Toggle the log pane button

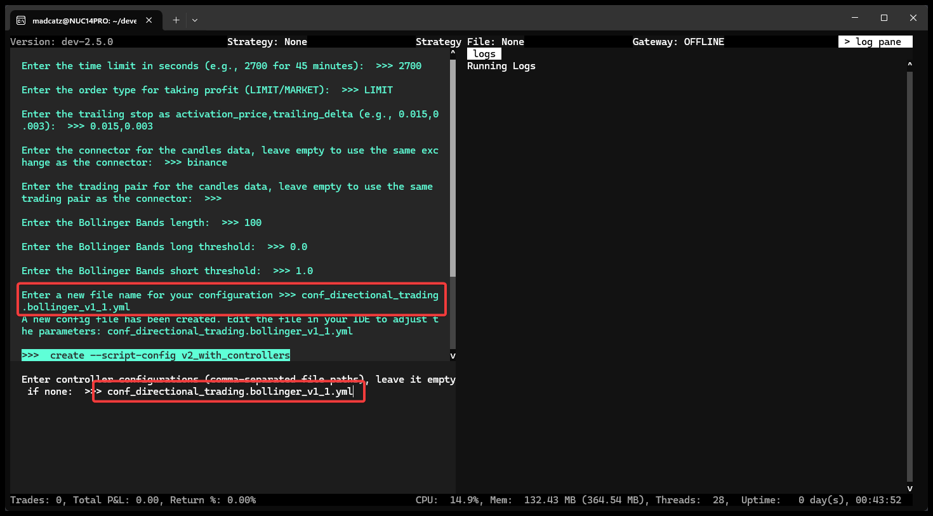[875, 42]
